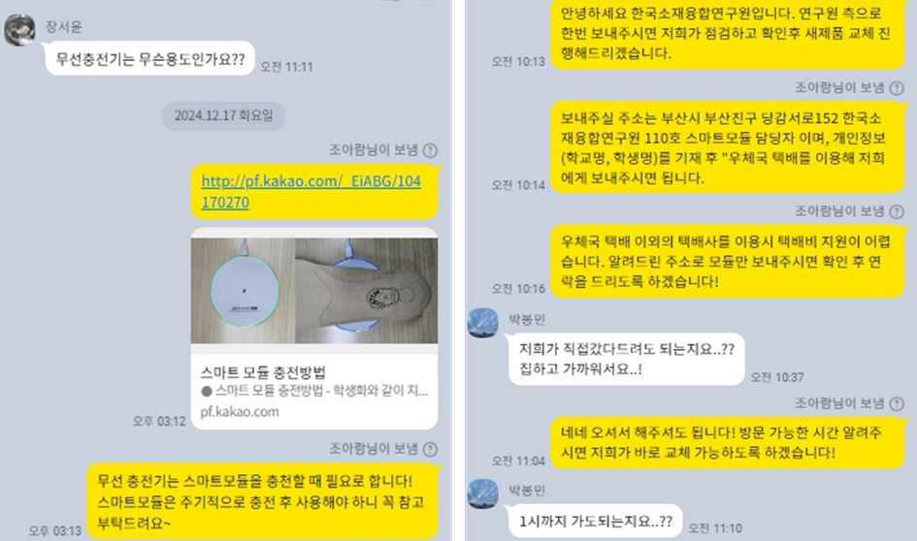917x541 pixels.
Task: Click the 박봉민 name above 저희가 직접갔다드려도
Action: [526, 319]
